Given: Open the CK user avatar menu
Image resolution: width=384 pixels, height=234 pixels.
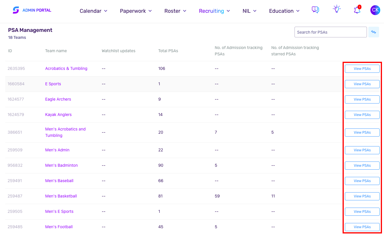Looking at the screenshot, I should click(375, 10).
